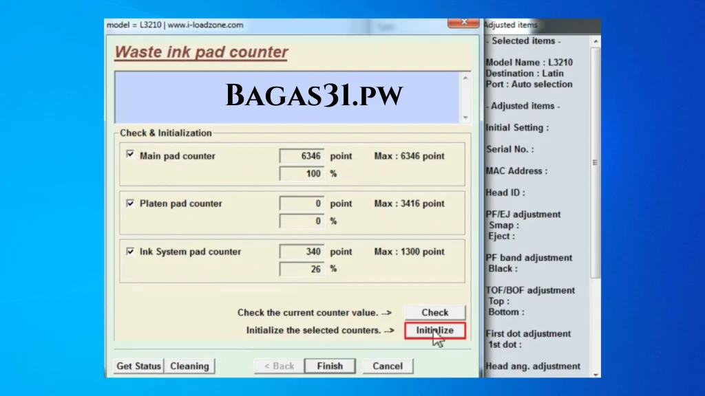This screenshot has width=705, height=396.
Task: Click the Check button
Action: (x=435, y=313)
